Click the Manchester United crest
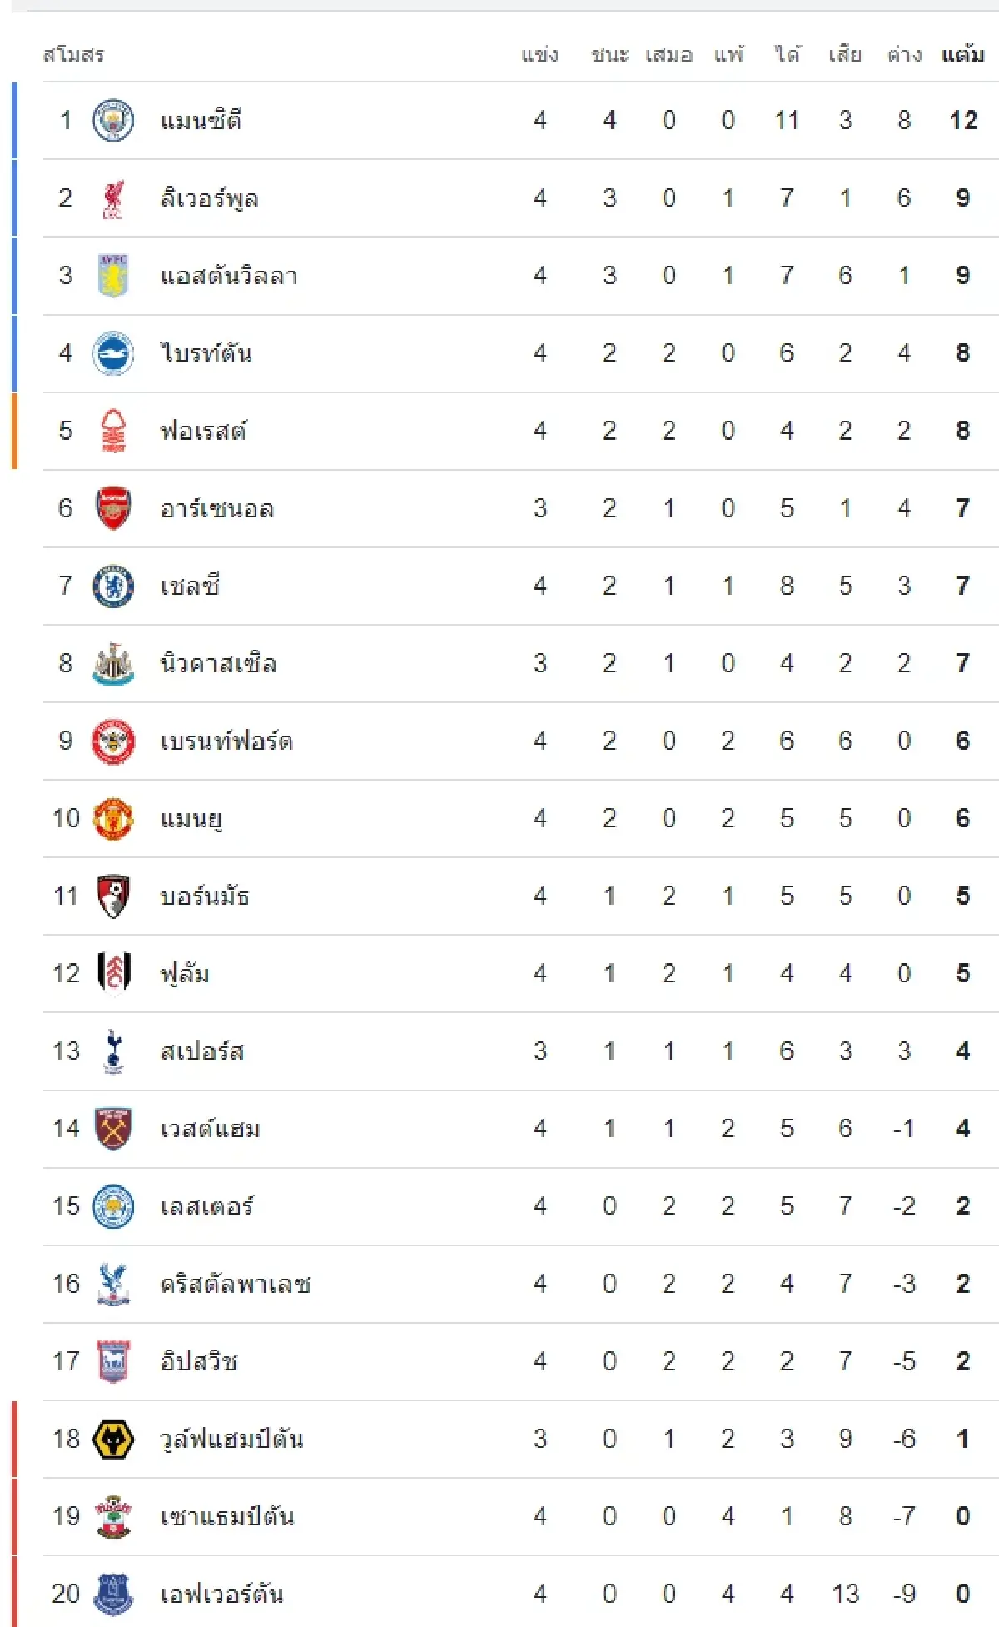This screenshot has height=1627, width=999. (x=112, y=818)
